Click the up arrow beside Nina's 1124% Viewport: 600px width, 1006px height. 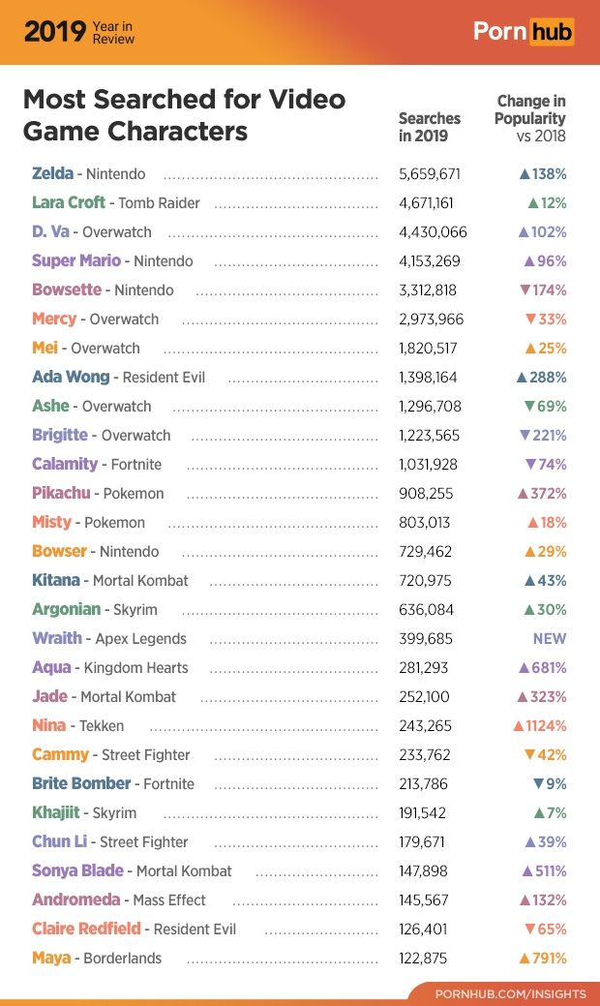pos(518,726)
